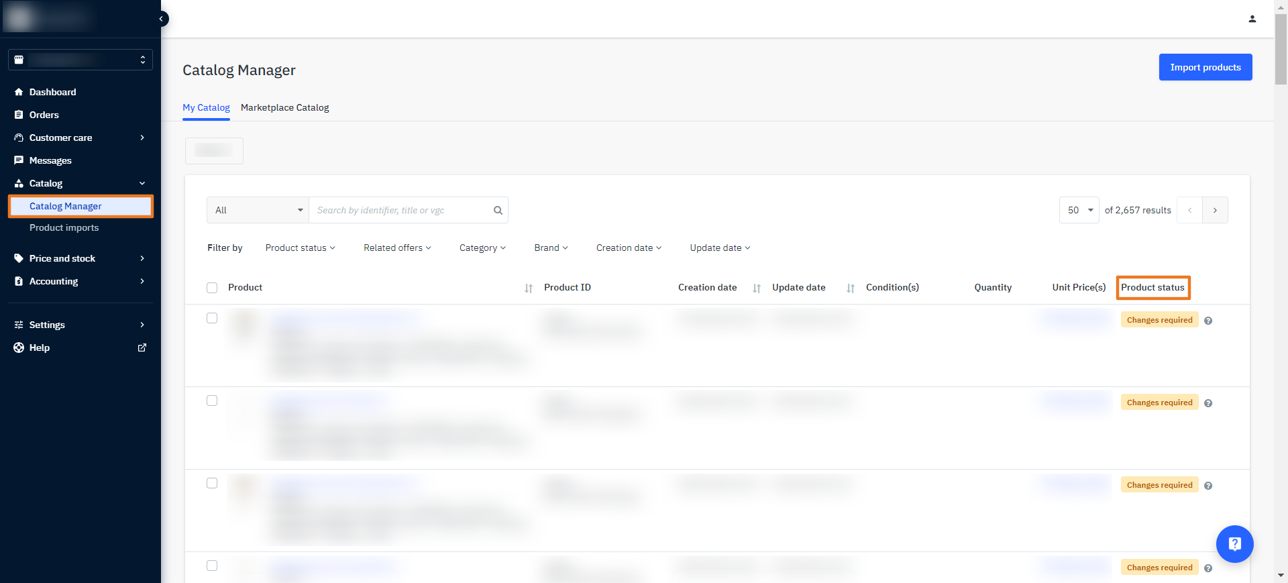1288x583 pixels.
Task: Open the results-per-page 50 dropdown
Action: 1079,210
